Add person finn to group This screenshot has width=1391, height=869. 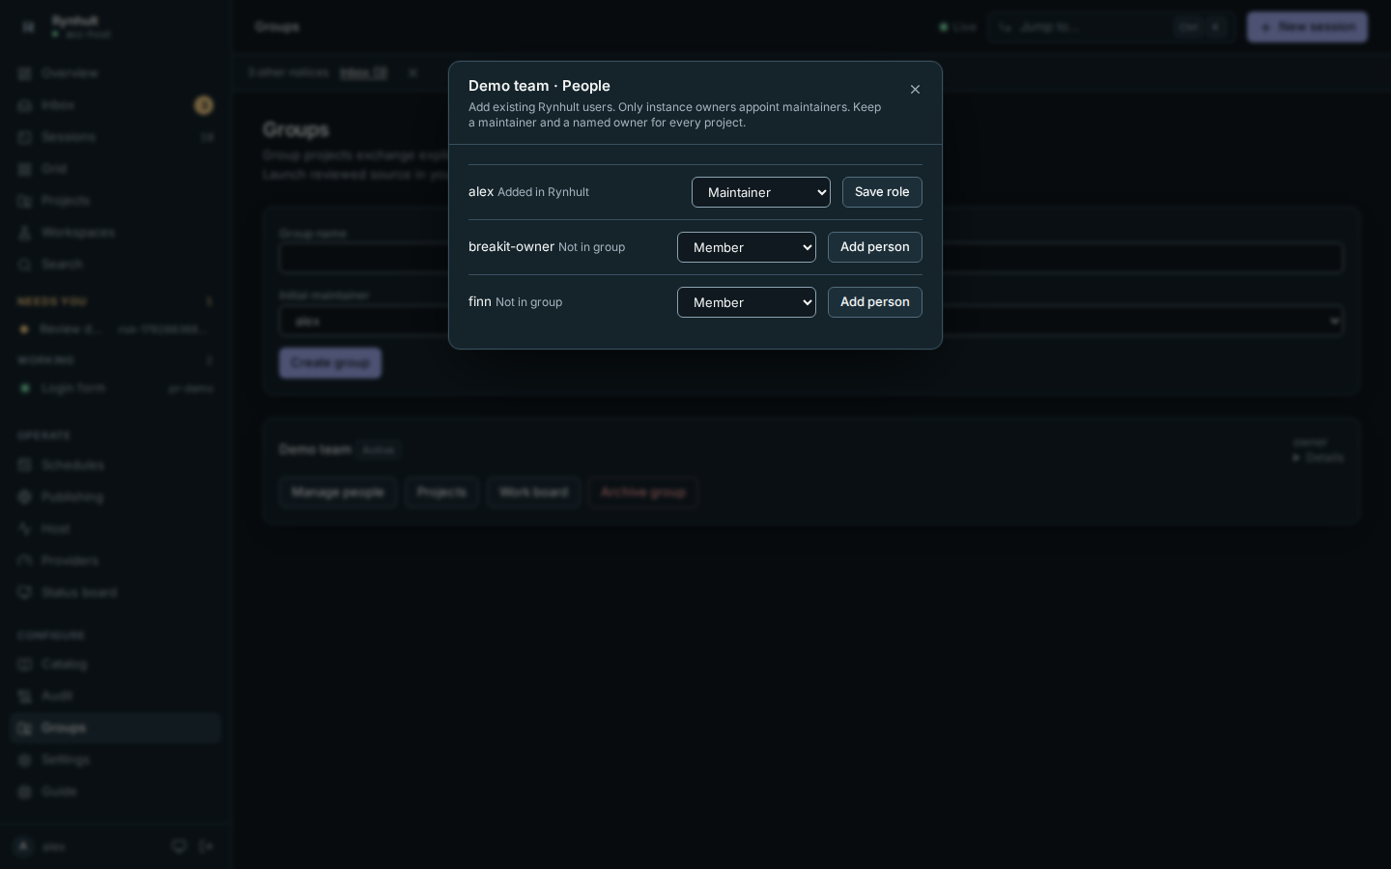coord(875,302)
